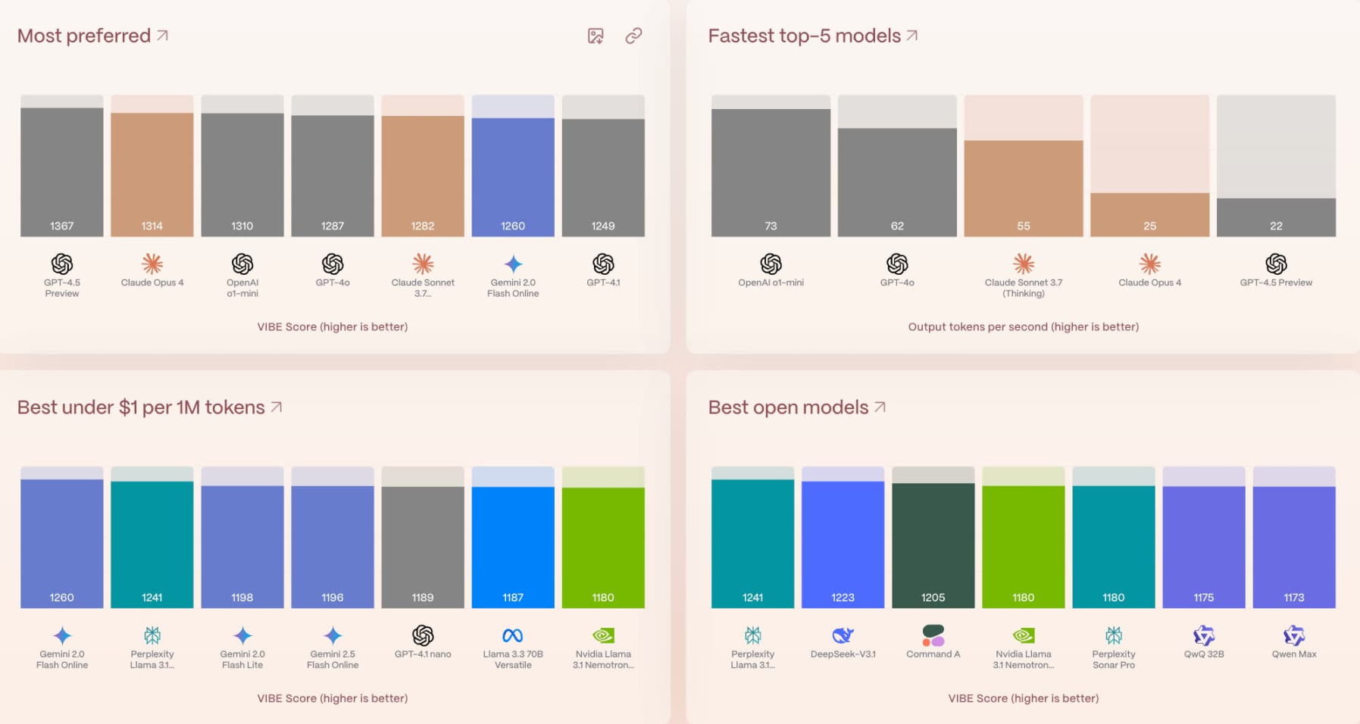
Task: Select the Gemini star icon under Gemini 2.0 Flash Online
Action: point(513,265)
